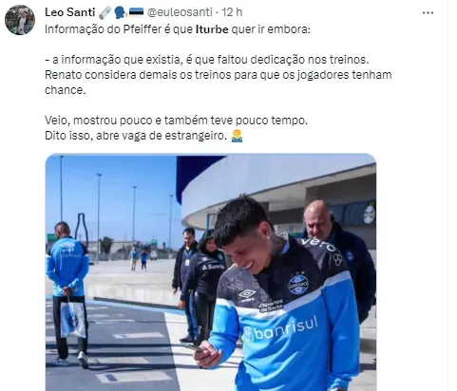Viewport: 457px width, 391px height.
Task: Click the shrugging person emoji ending the tweet
Action: [237, 136]
